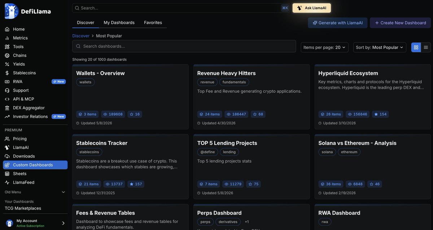This screenshot has height=230, width=433.
Task: Open the Items per page dropdown
Action: tap(324, 47)
